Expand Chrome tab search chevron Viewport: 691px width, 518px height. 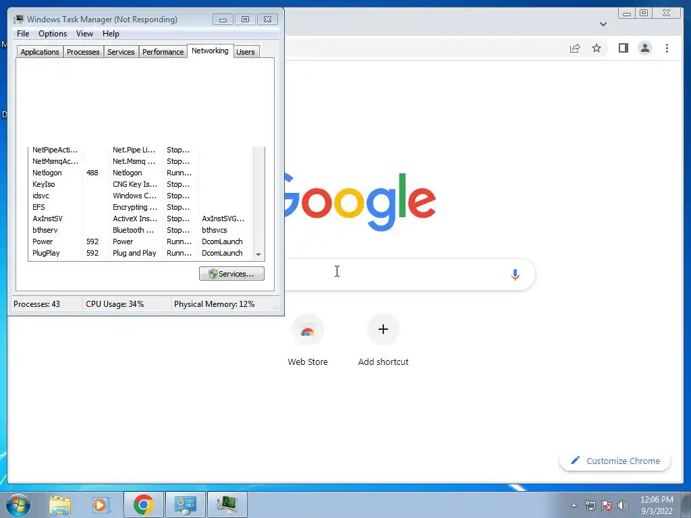tap(603, 24)
